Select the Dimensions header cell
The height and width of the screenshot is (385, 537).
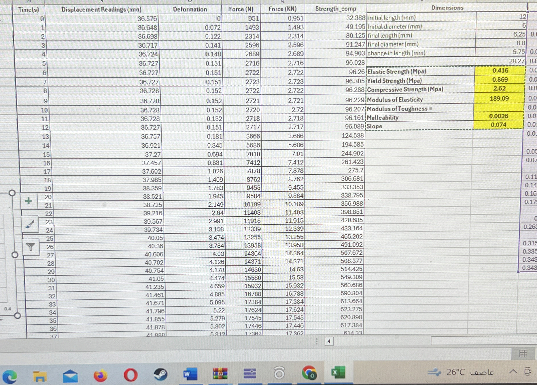[447, 8]
